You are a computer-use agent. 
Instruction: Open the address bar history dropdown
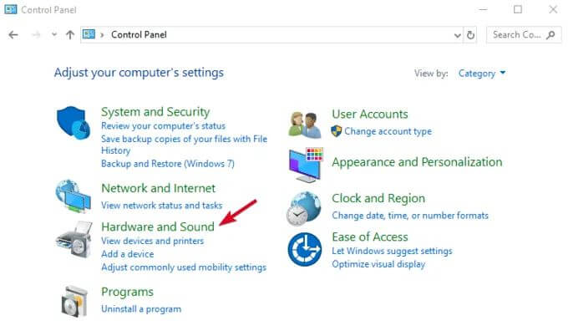458,35
